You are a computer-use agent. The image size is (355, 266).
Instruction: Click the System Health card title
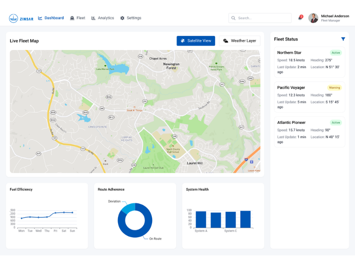coord(197,189)
